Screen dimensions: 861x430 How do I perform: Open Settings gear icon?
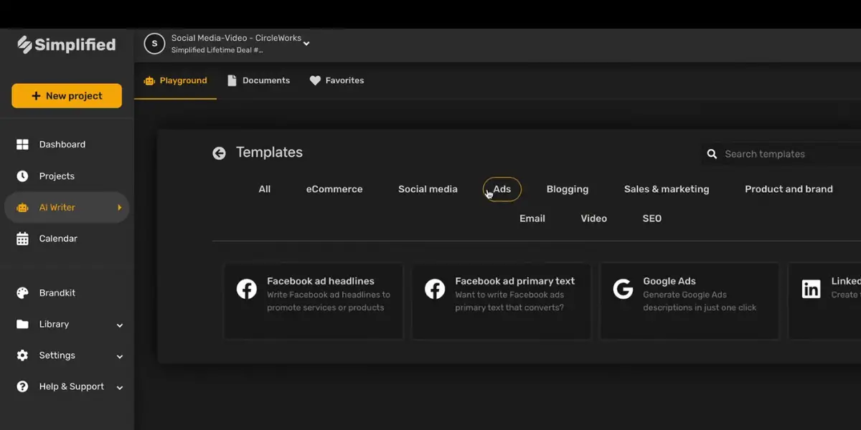[22, 355]
